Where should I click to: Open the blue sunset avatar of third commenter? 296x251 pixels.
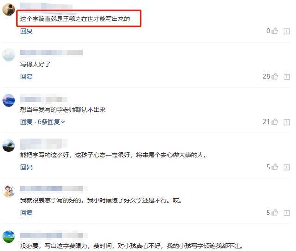point(8,100)
